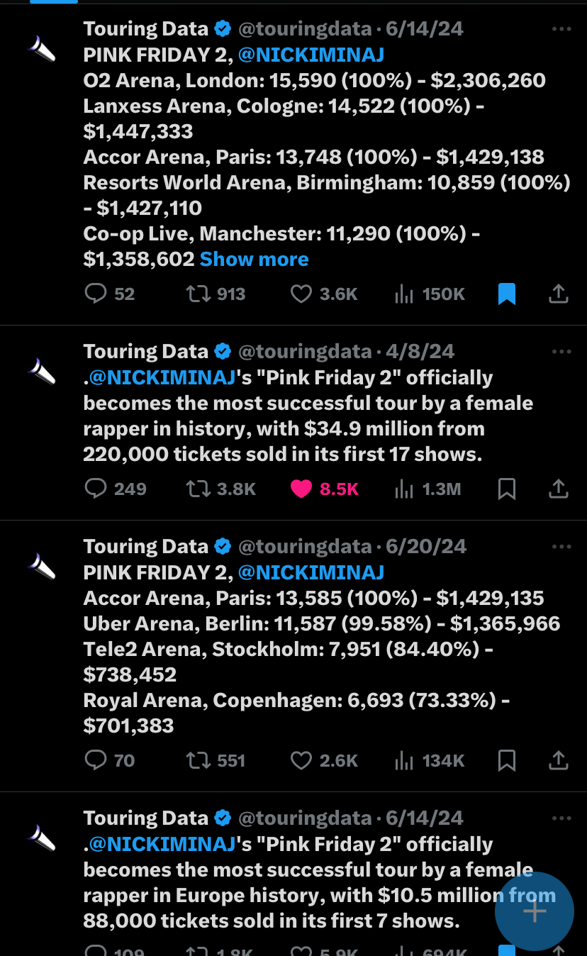Bookmark the 6/20/24 Paris Berlin tweet
The width and height of the screenshot is (587, 956).
point(507,761)
